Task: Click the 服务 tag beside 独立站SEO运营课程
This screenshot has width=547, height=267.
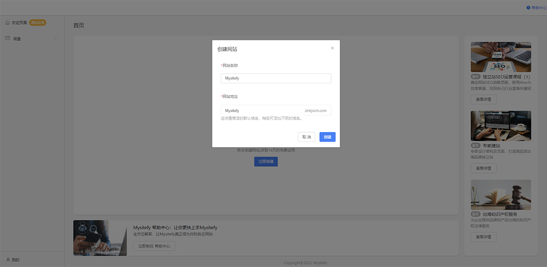Action: pos(476,76)
